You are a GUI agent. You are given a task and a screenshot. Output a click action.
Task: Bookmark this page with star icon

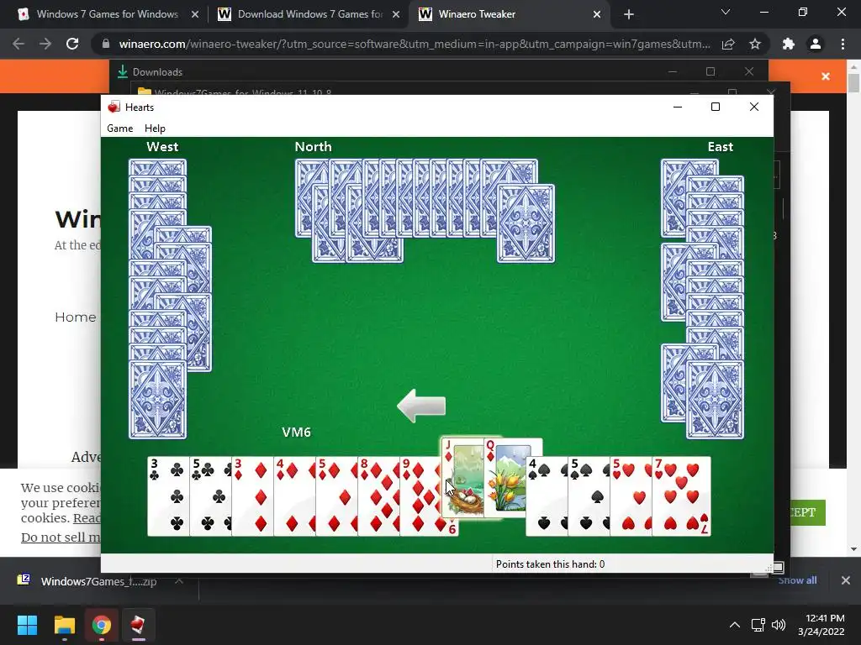point(755,44)
